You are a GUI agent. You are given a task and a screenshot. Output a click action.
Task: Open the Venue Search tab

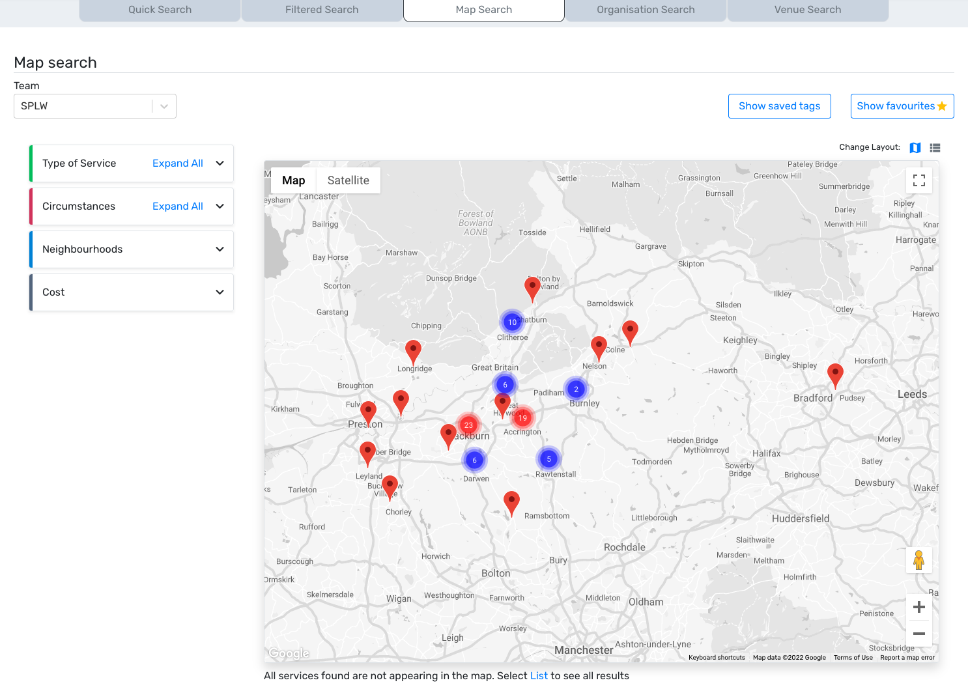point(807,10)
